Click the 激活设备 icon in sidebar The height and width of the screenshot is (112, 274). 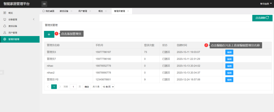[x=5, y=26]
